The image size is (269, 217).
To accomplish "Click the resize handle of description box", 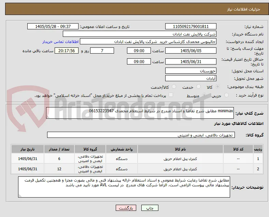I will click(x=48, y=117).
